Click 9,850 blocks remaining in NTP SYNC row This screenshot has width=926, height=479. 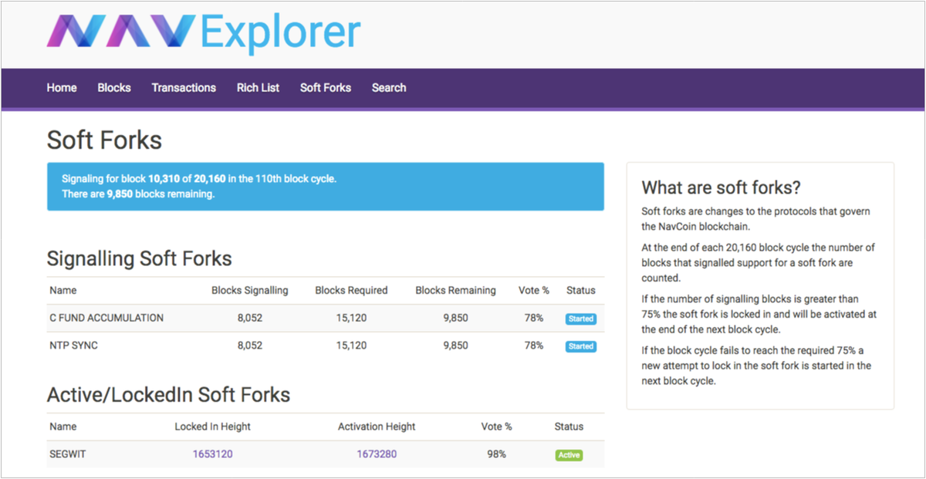pyautogui.click(x=455, y=346)
